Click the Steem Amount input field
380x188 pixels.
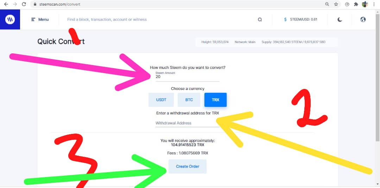tap(187, 77)
